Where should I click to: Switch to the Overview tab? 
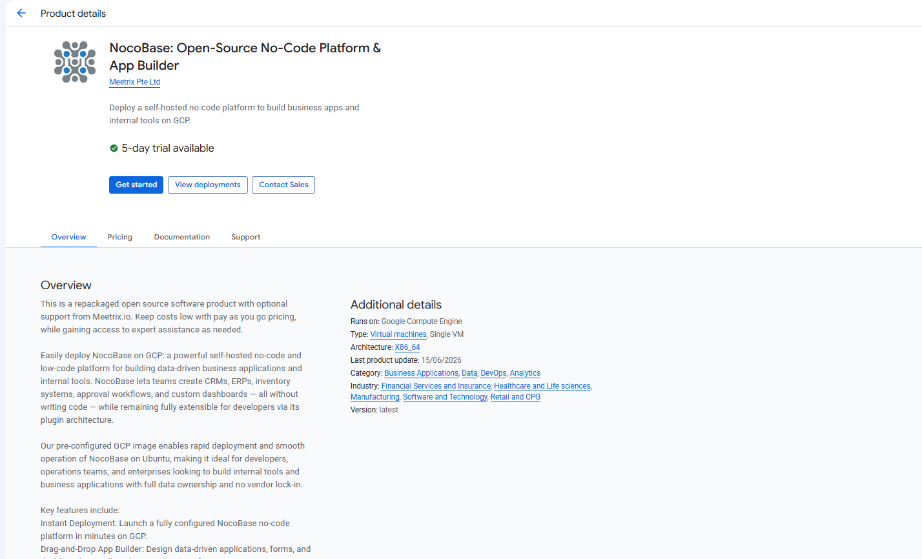click(x=68, y=237)
